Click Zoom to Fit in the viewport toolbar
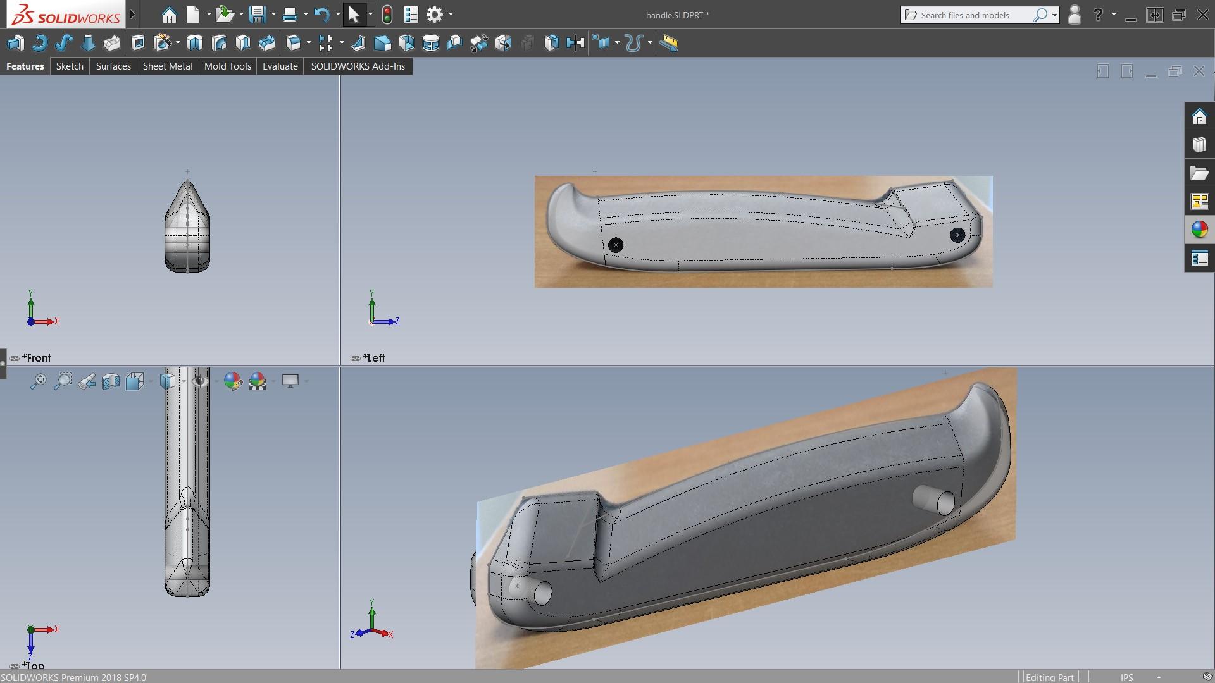The image size is (1215, 683). [x=39, y=381]
